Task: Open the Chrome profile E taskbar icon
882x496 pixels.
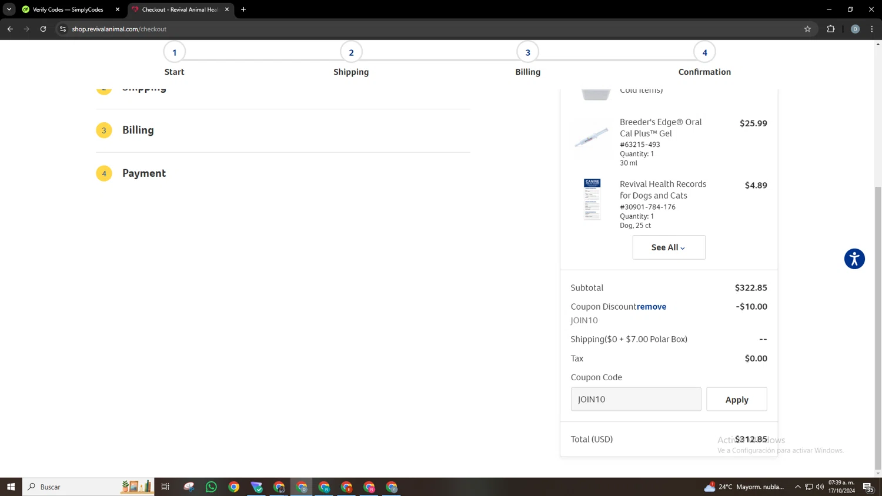Action: click(346, 487)
